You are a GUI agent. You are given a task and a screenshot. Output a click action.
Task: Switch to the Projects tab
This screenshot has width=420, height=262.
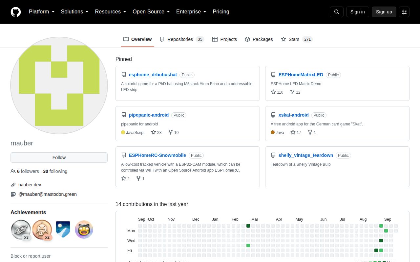point(224,39)
